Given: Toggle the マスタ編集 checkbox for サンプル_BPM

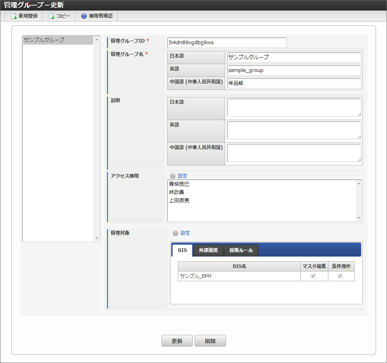Looking at the screenshot, I should click(313, 276).
